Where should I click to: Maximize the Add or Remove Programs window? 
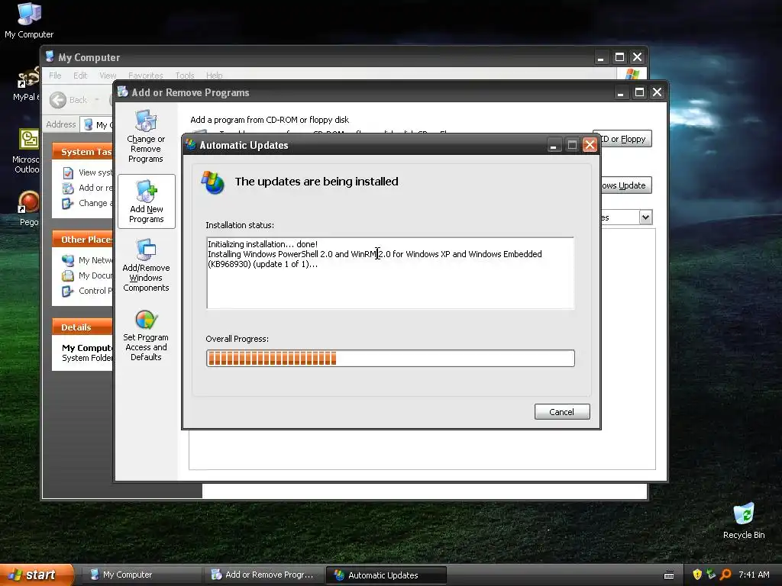pyautogui.click(x=639, y=92)
